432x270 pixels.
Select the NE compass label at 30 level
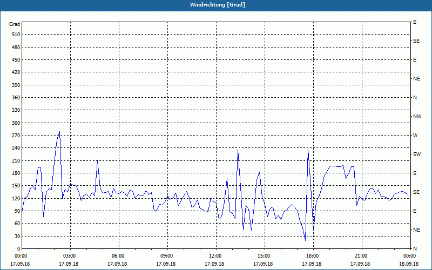coord(416,230)
